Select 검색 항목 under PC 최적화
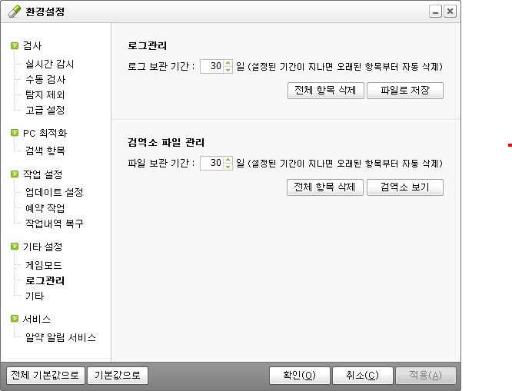The width and height of the screenshot is (512, 391). pos(45,151)
